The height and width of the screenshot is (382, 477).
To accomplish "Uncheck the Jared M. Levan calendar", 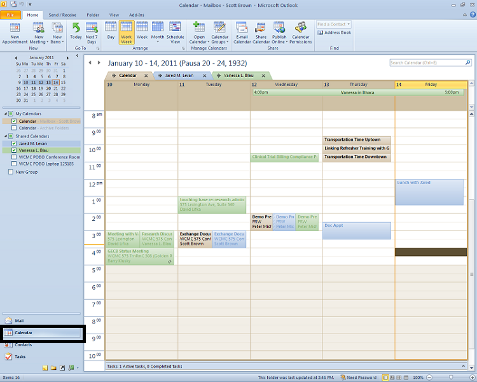I will 14,144.
